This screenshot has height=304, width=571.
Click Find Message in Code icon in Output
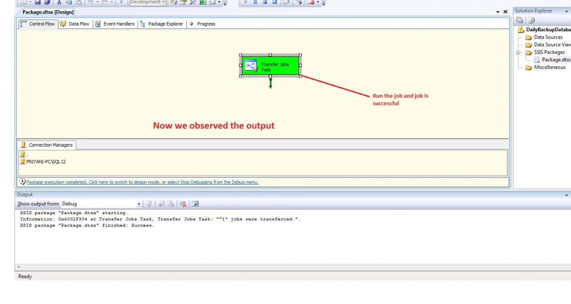(x=149, y=204)
